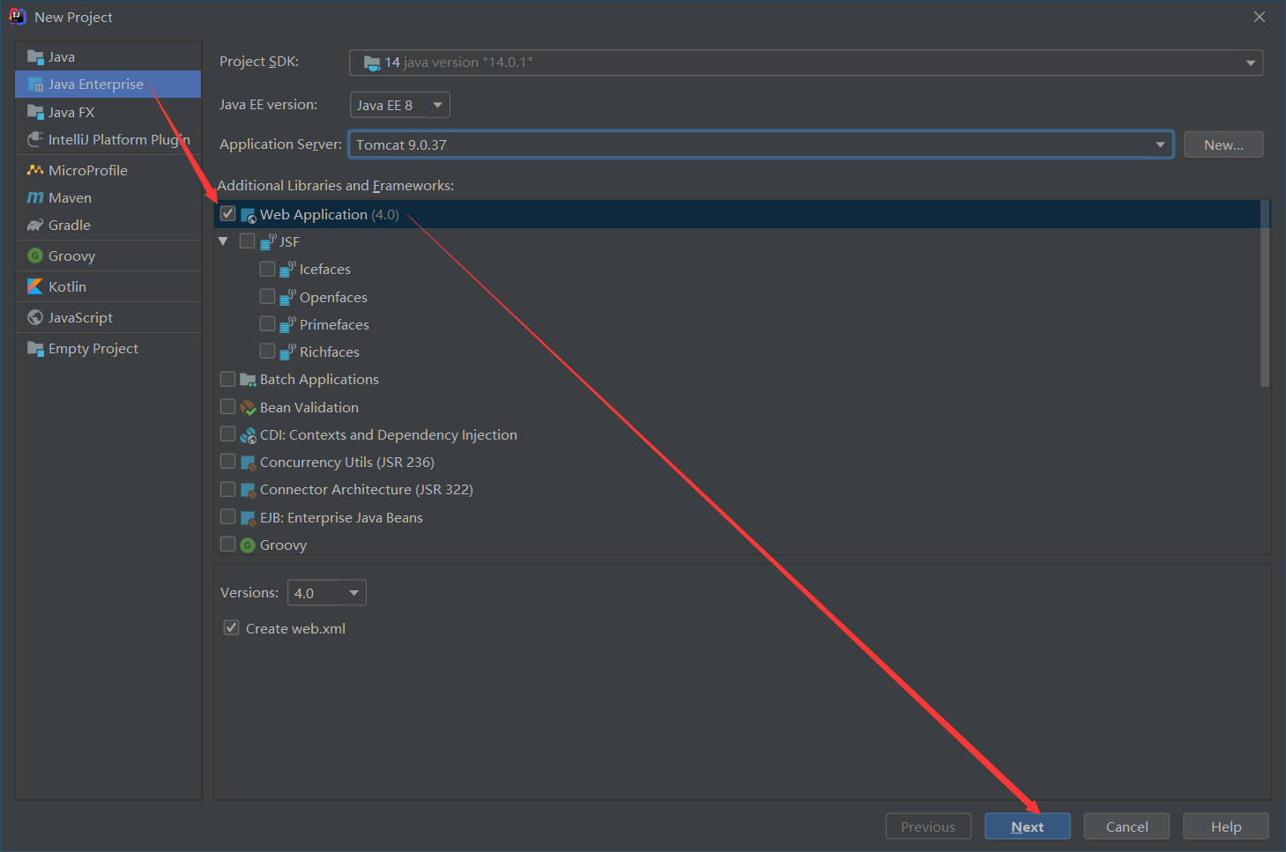Click the Groovy icon in frameworks list
Viewport: 1286px width, 852px height.
249,545
